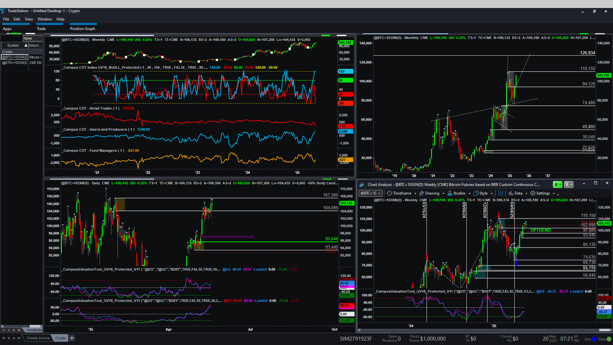Jump to first workspace tab with arrow
Image resolution: width=613 pixels, height=345 pixels.
pos(4,338)
